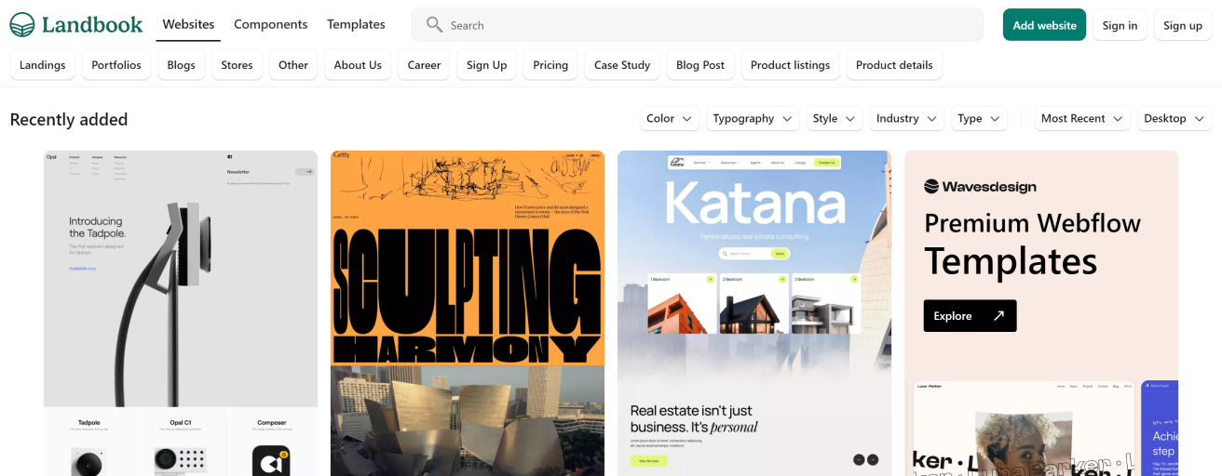Screen dimensions: 1222x476
Task: Switch to the Websites tab
Action: (x=188, y=25)
